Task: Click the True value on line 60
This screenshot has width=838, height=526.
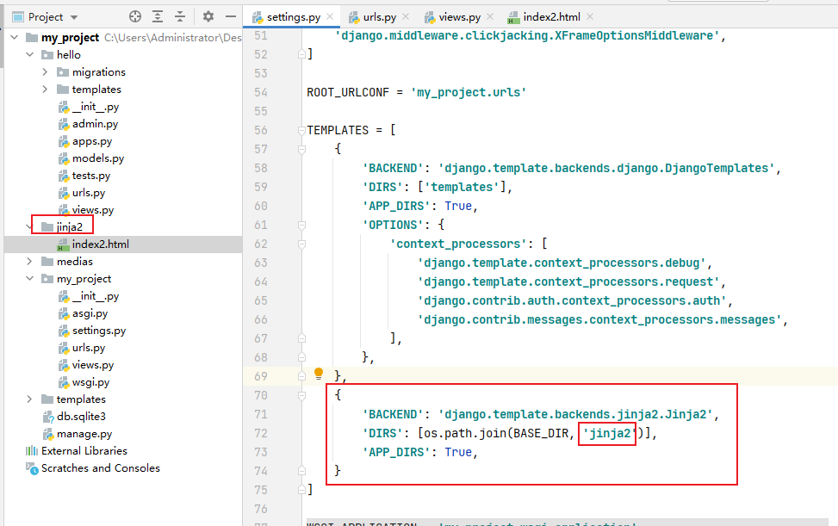Action: (458, 206)
